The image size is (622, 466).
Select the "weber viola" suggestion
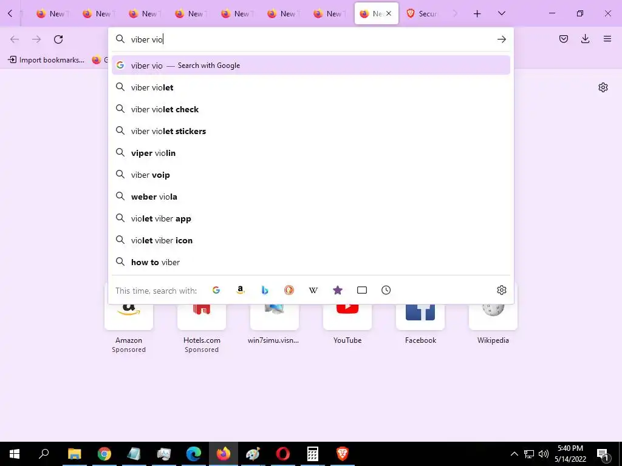[311, 197]
